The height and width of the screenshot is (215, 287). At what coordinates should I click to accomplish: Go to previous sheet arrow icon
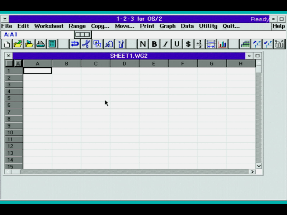(x=268, y=44)
